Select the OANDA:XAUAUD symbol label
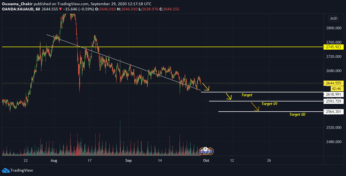Image resolution: width=346 pixels, height=176 pixels. point(18,9)
